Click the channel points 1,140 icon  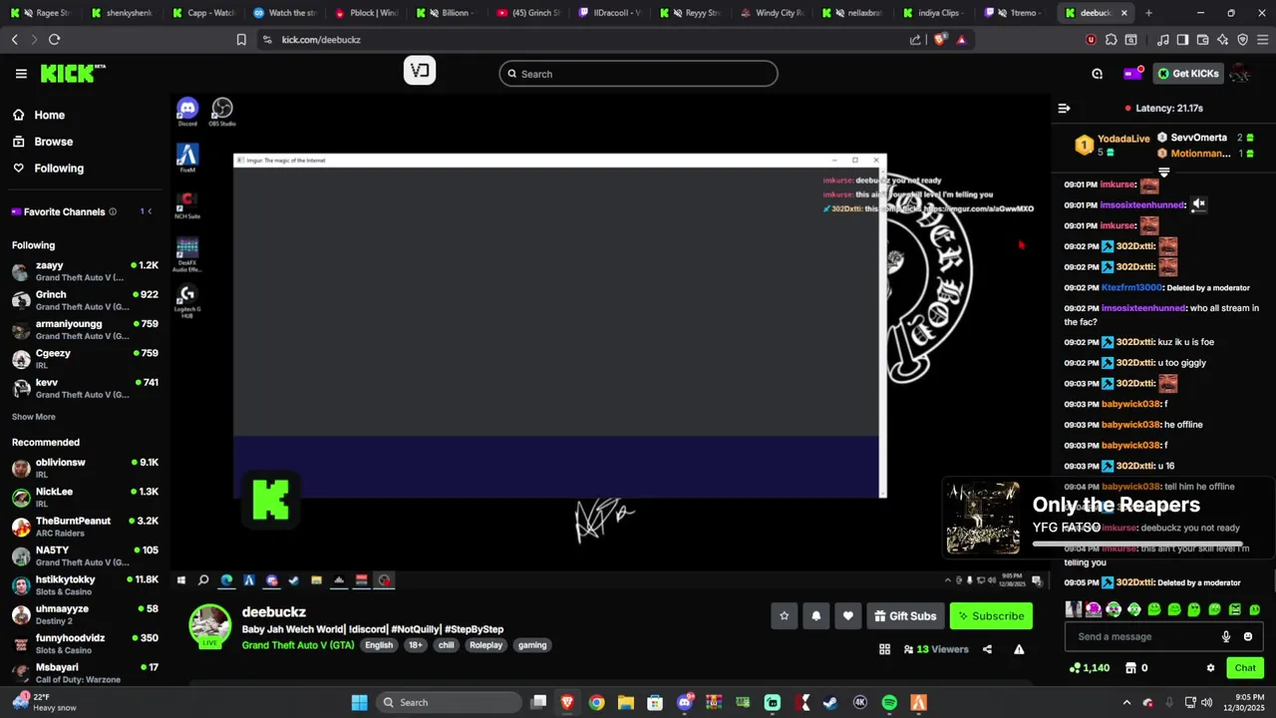(1075, 668)
